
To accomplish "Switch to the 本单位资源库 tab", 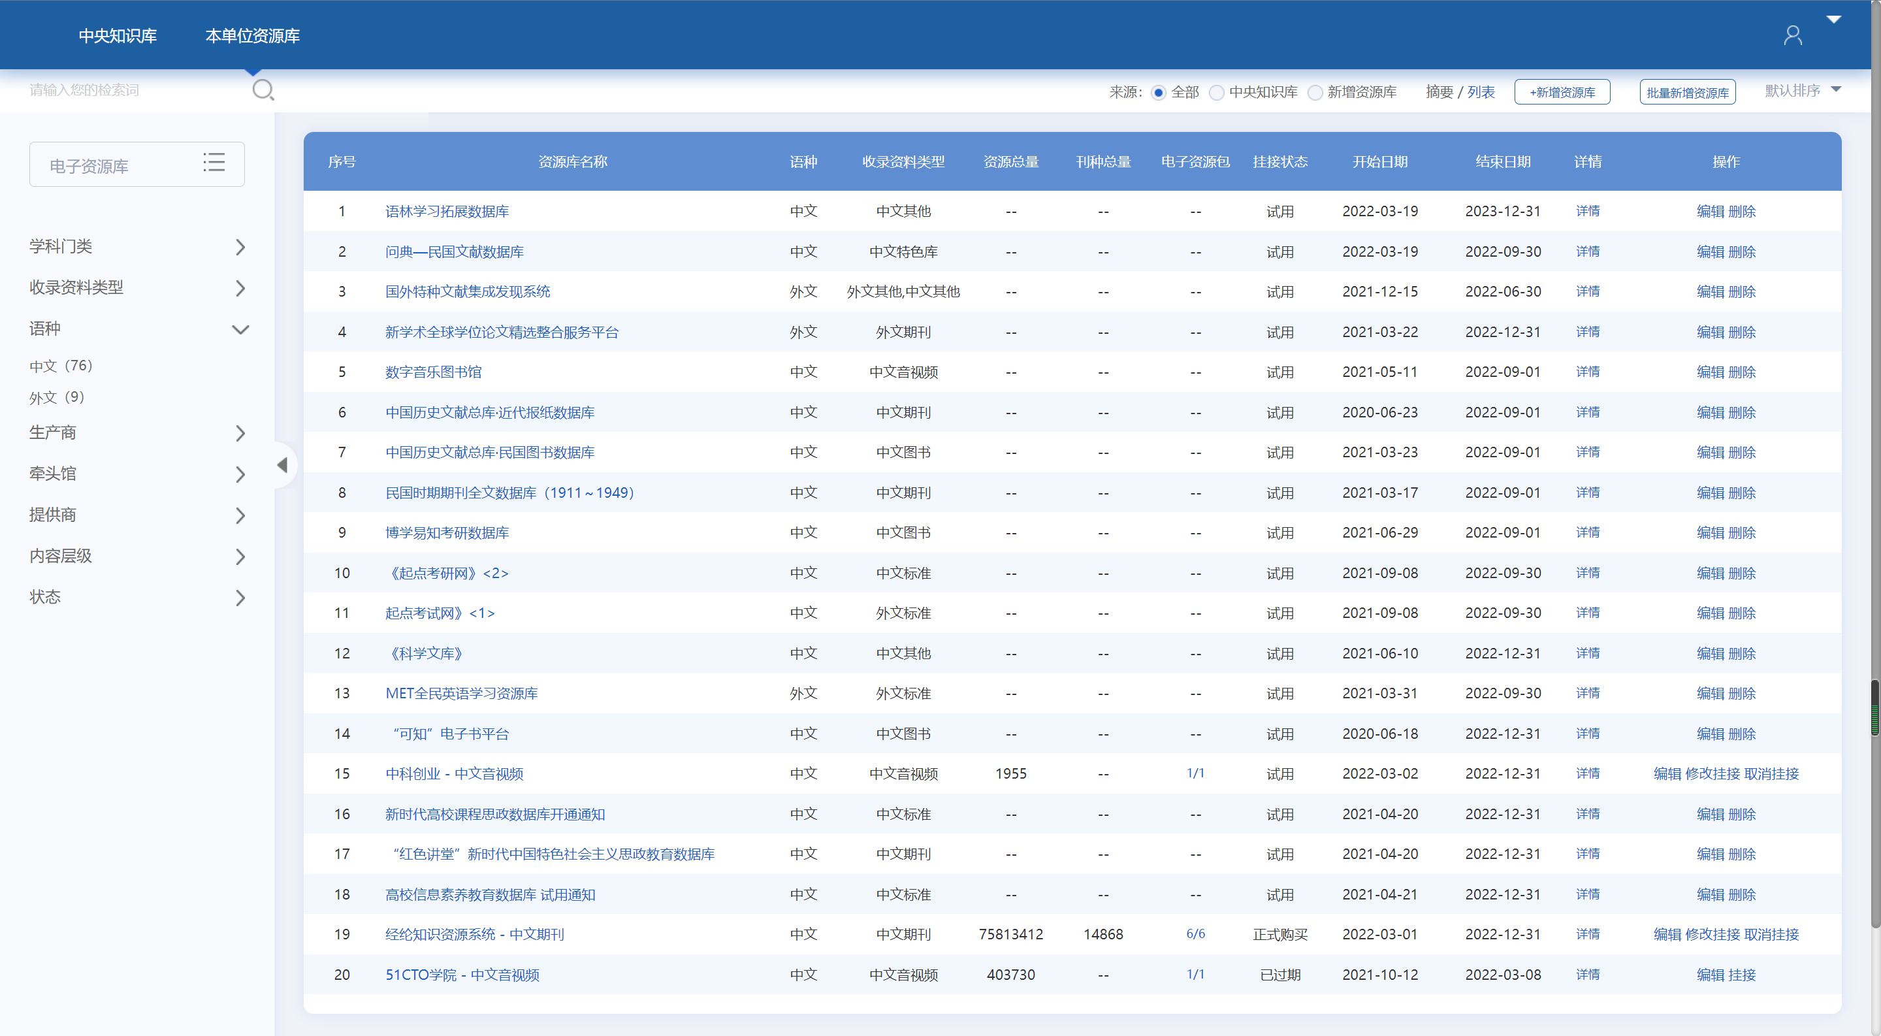I will point(253,36).
